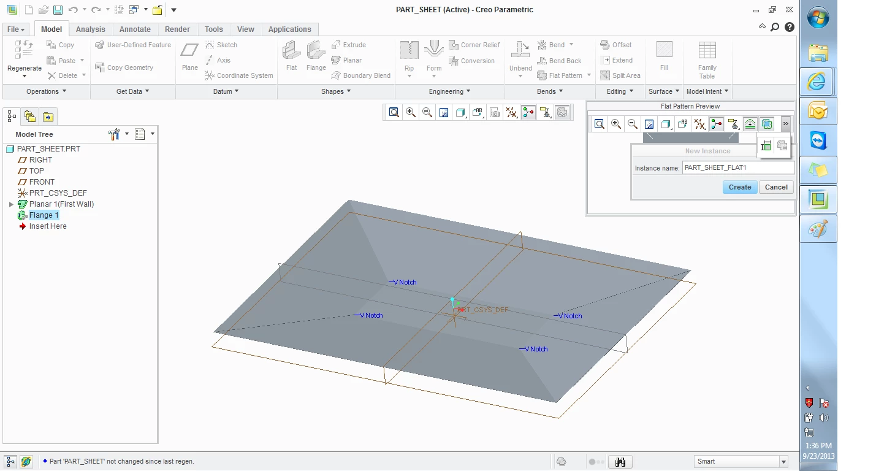Switch to the Annotate ribbon tab
This screenshot has width=895, height=471.
135,29
